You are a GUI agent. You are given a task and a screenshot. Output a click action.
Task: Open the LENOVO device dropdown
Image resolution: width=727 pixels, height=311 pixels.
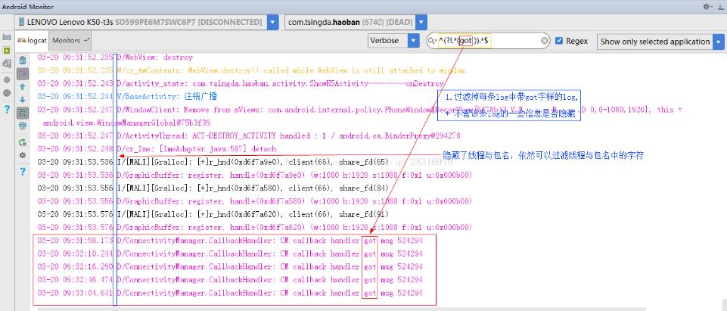tap(273, 22)
